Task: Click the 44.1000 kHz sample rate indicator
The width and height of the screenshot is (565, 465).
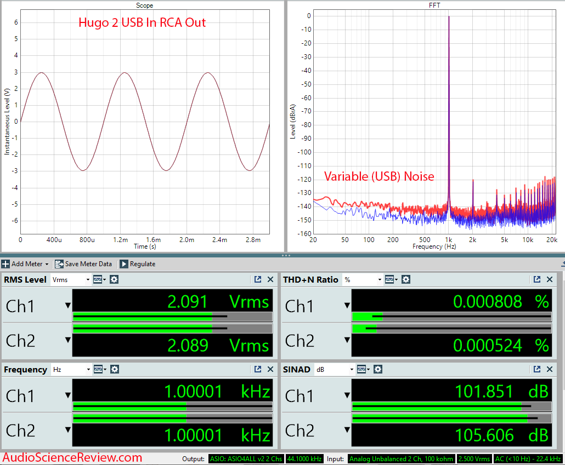Action: [x=304, y=459]
